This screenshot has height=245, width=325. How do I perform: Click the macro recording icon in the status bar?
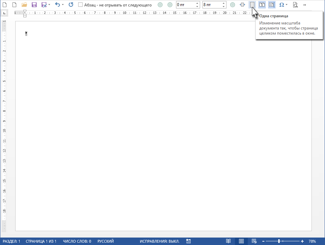189,241
